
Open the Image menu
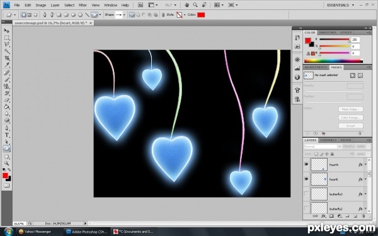tap(41, 5)
